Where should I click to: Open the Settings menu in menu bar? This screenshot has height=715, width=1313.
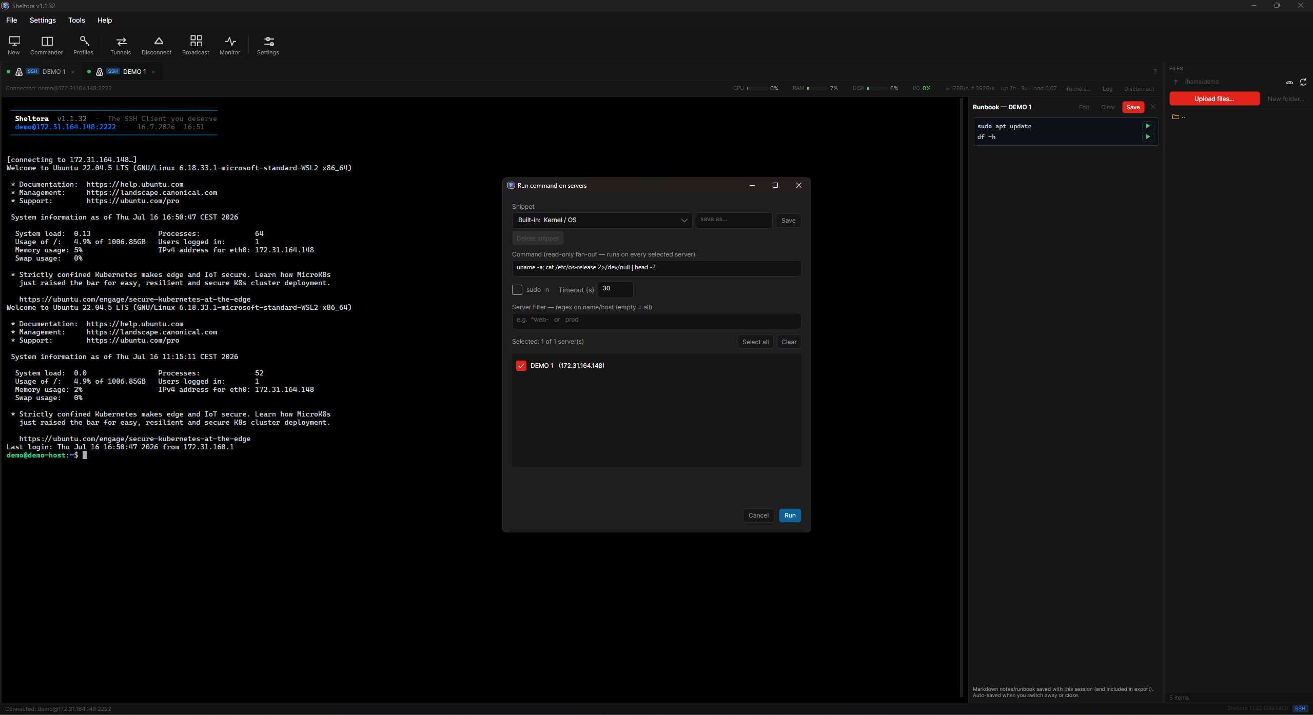[x=43, y=20]
